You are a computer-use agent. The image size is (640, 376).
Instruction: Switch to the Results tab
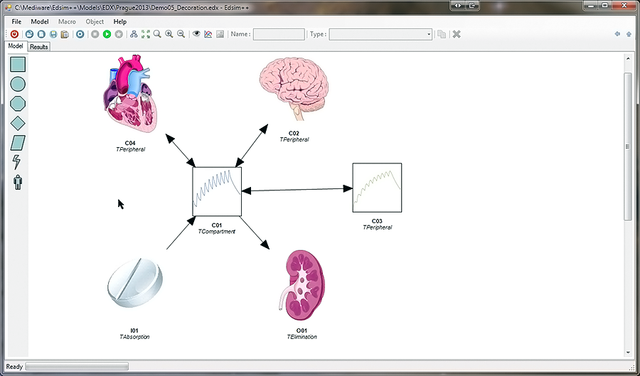click(38, 47)
